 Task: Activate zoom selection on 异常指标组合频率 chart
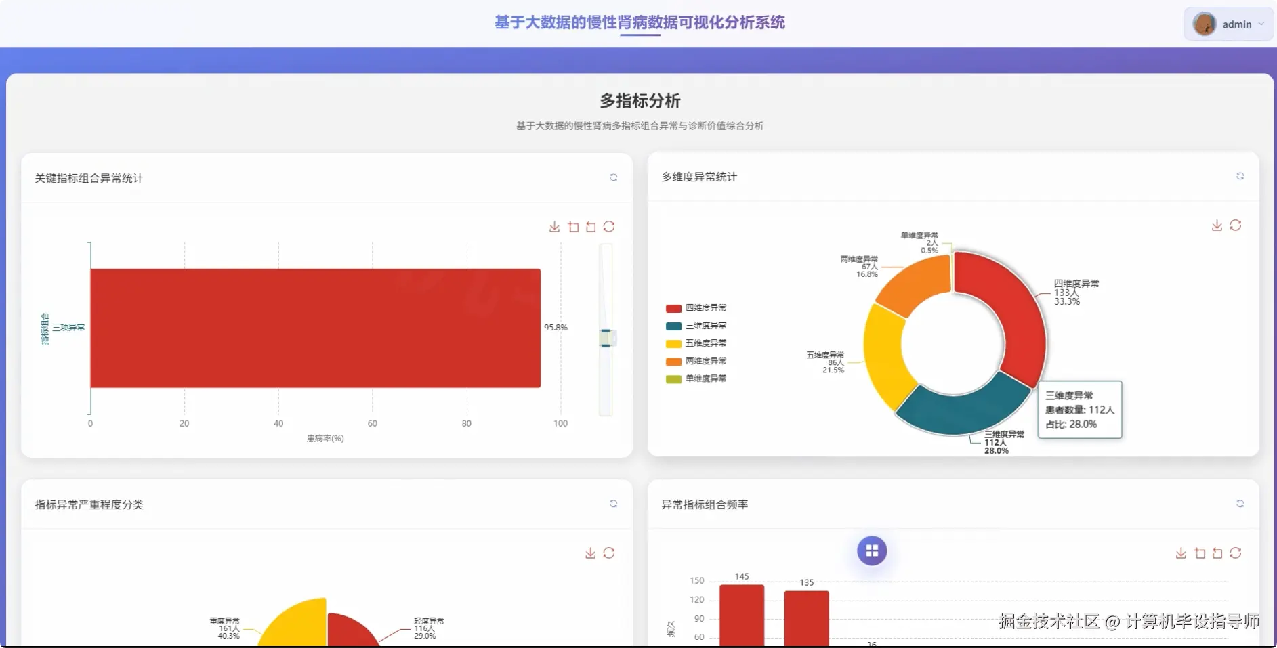(1200, 553)
